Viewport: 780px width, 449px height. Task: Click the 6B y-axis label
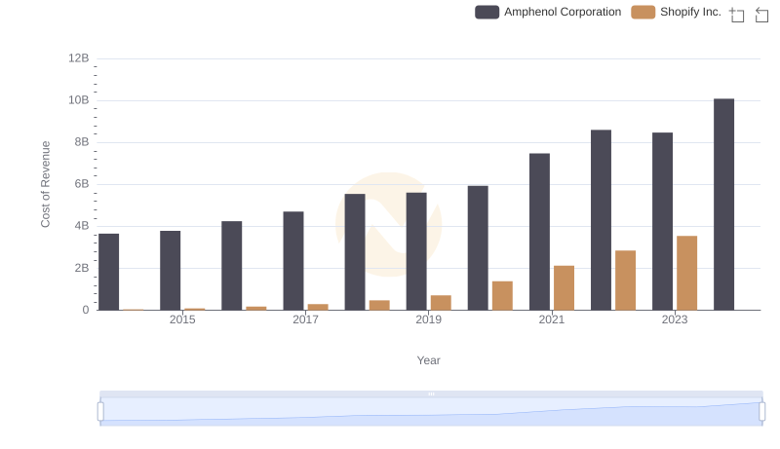coord(82,184)
